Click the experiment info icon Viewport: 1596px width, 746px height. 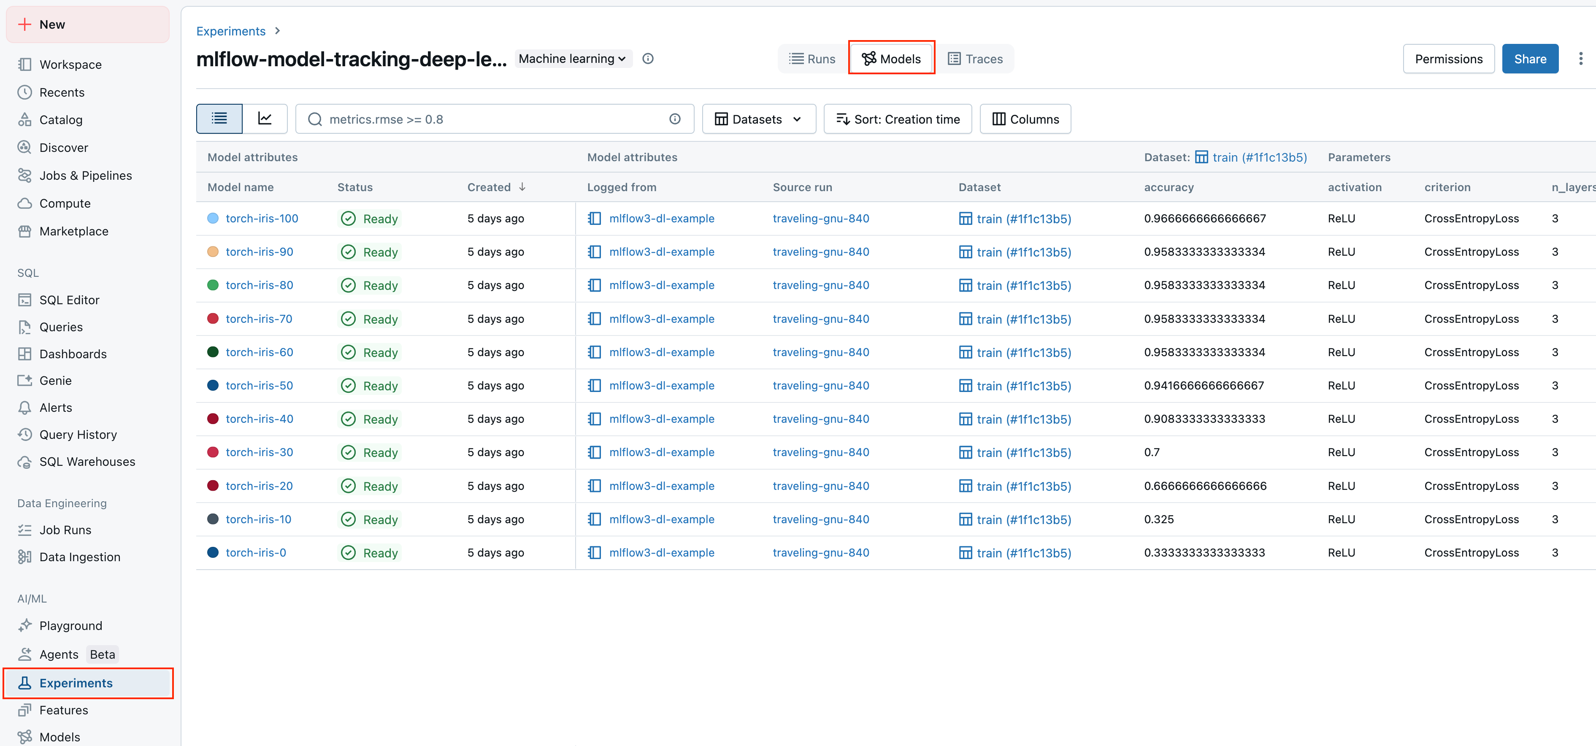pyautogui.click(x=647, y=59)
